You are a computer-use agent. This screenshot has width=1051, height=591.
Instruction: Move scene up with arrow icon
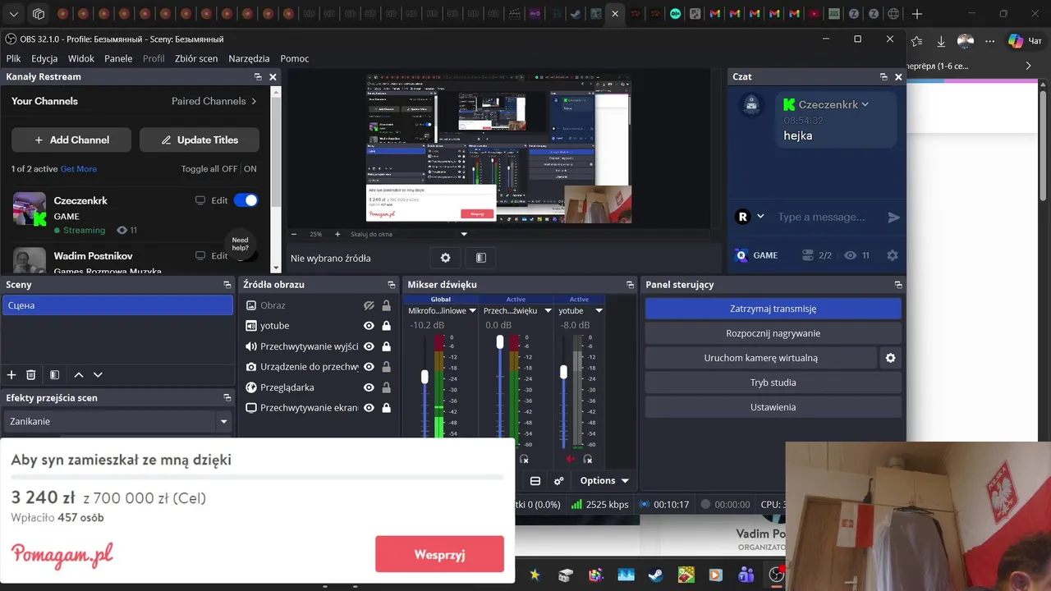79,375
